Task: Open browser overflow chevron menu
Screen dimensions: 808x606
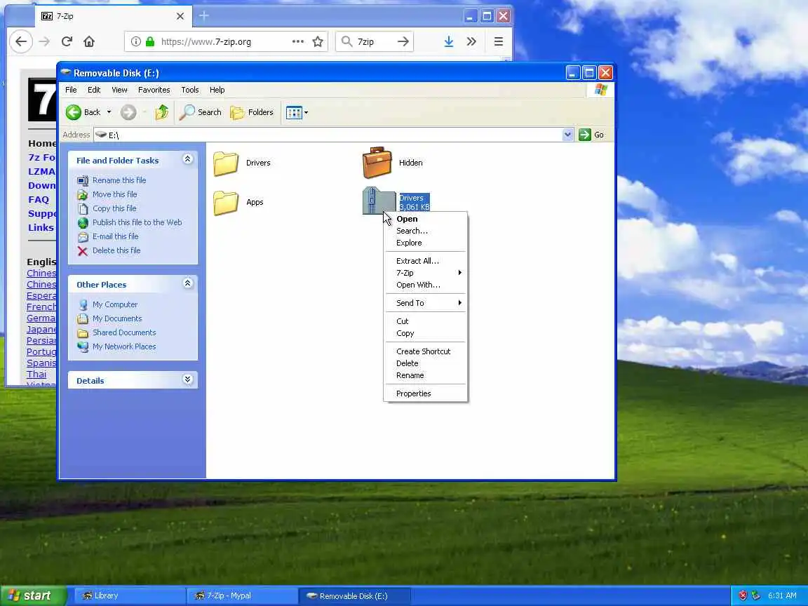Action: [x=471, y=42]
